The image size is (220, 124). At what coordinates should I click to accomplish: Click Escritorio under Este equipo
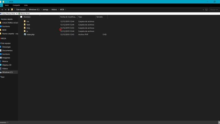tap(6, 54)
